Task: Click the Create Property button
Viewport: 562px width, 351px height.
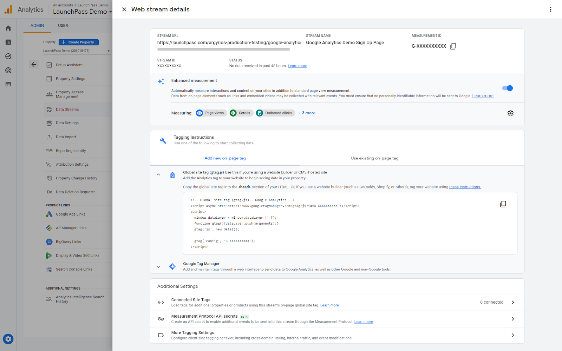Action: coord(79,42)
